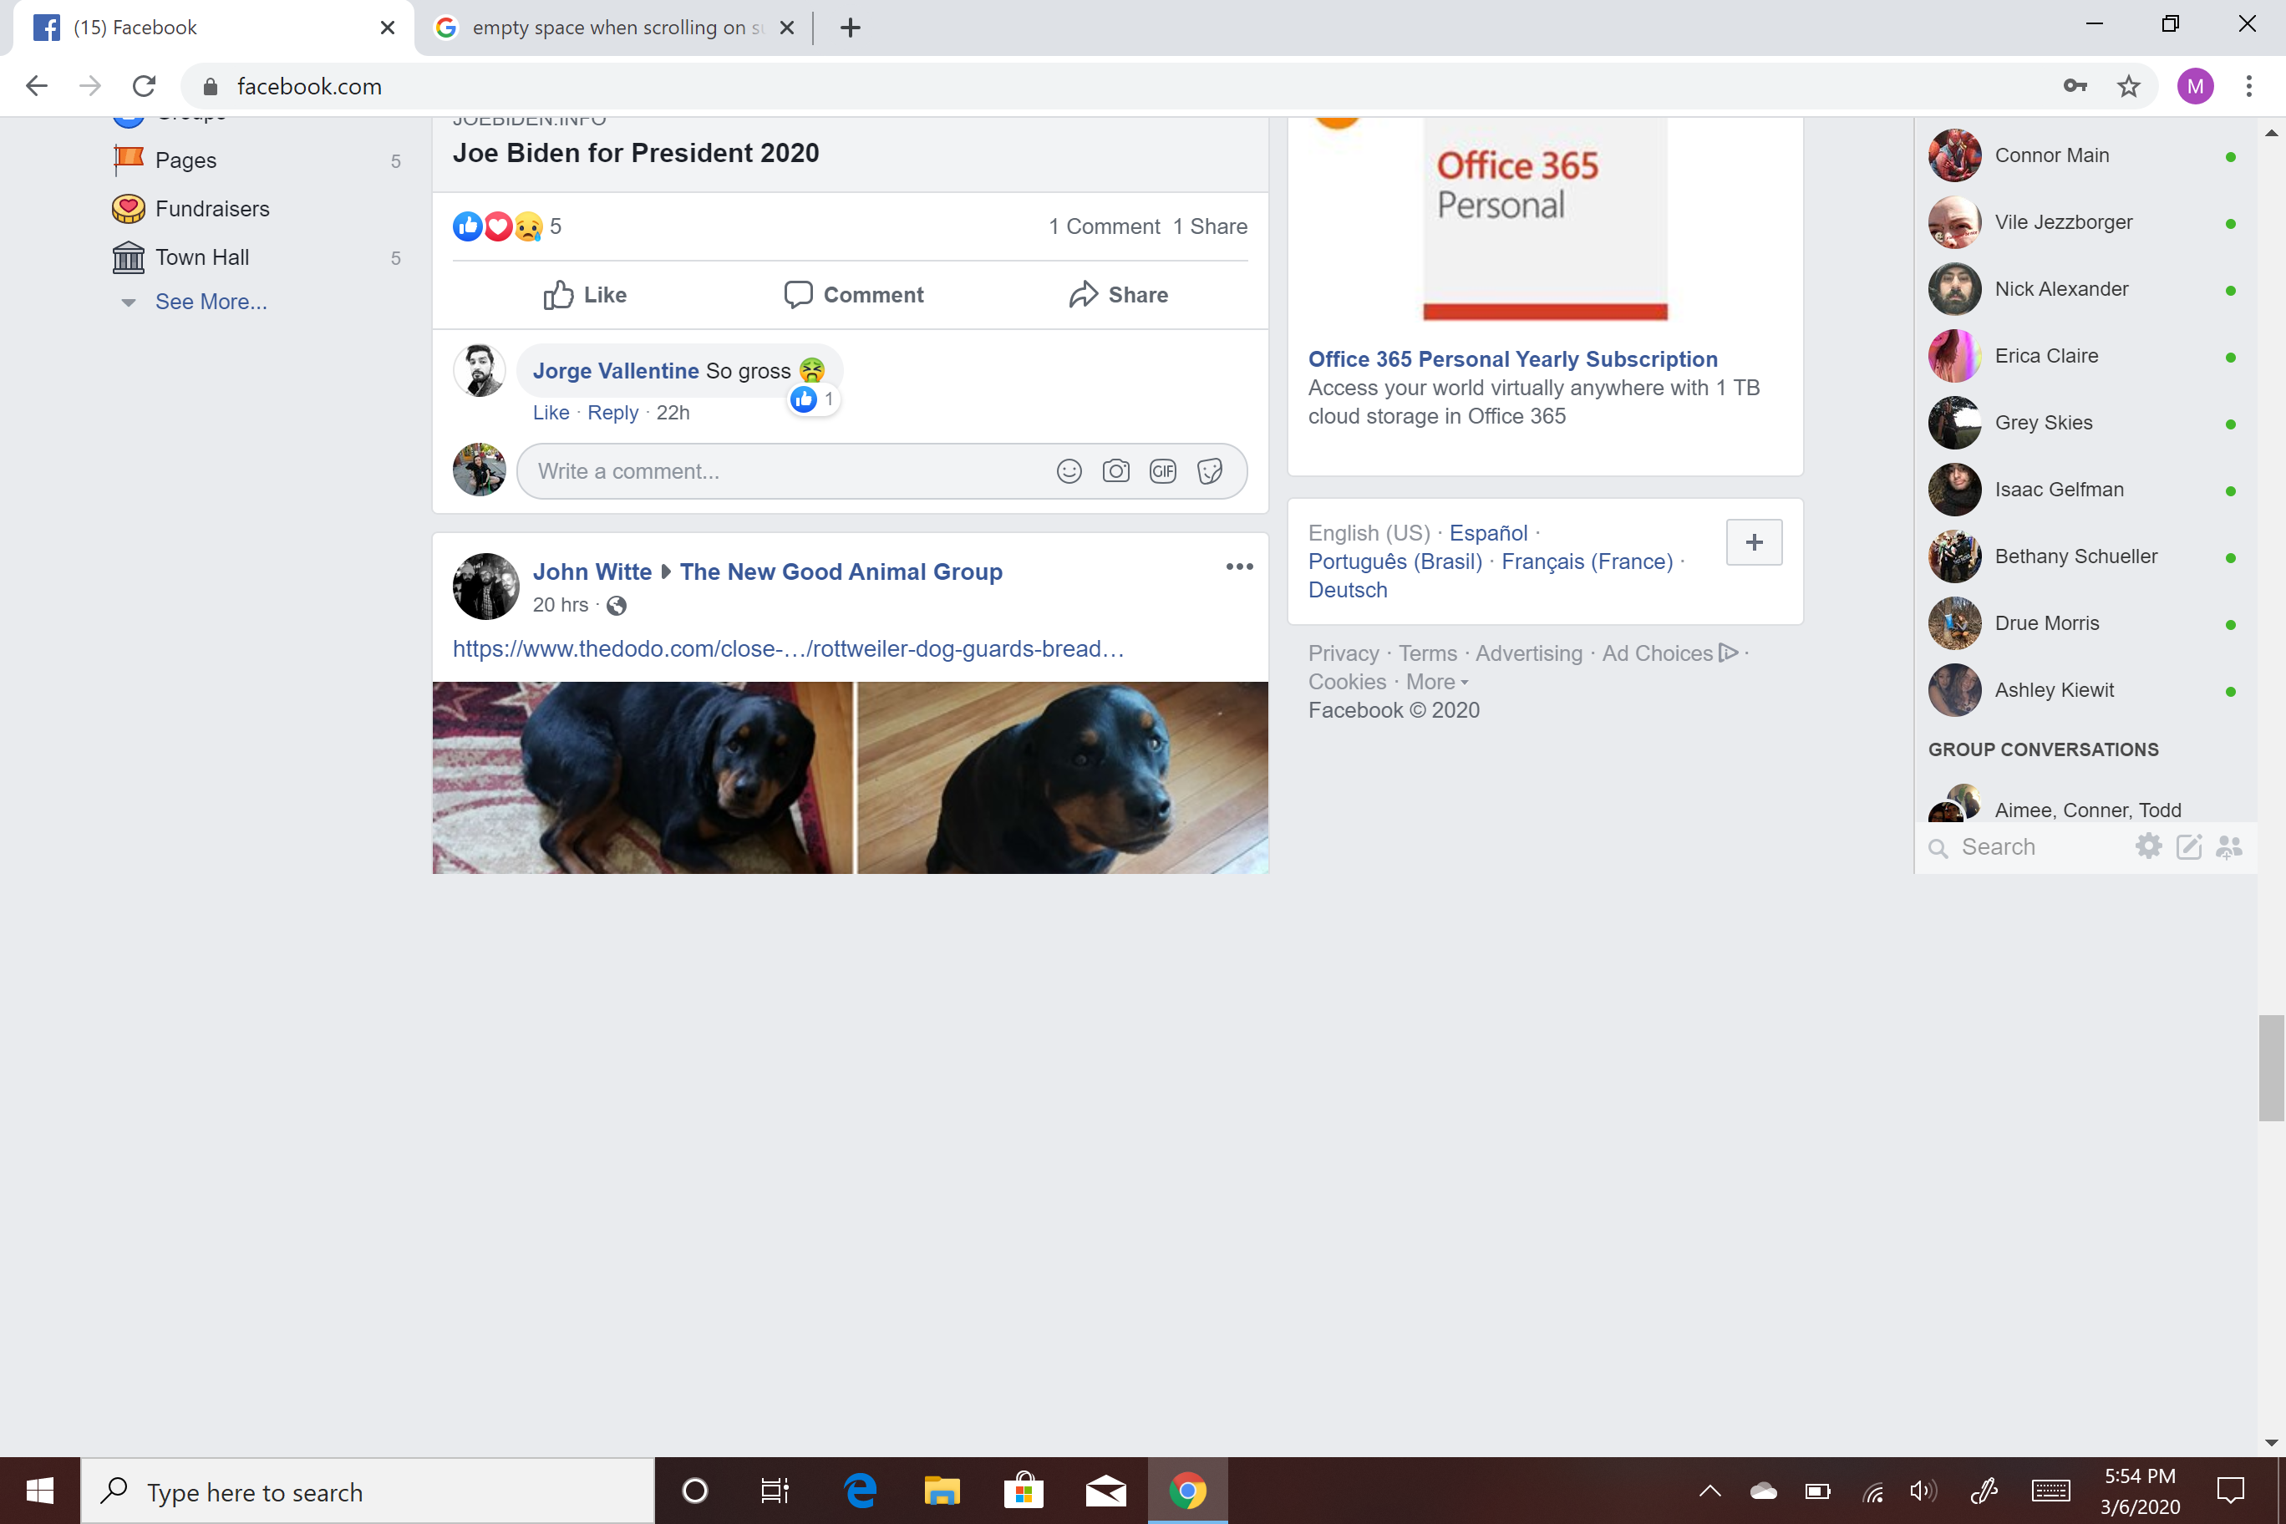Open the taskbar volume control
The width and height of the screenshot is (2286, 1524).
click(1922, 1490)
